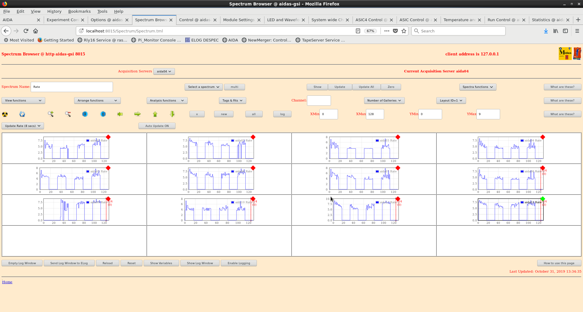Click the zoom in magnifier icon
The image size is (583, 312).
[51, 114]
